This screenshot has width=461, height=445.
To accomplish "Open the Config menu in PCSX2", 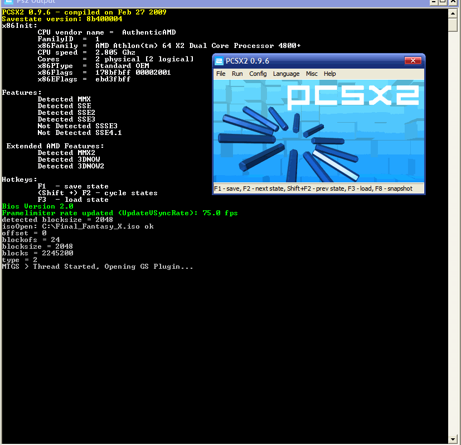I will pyautogui.click(x=258, y=74).
